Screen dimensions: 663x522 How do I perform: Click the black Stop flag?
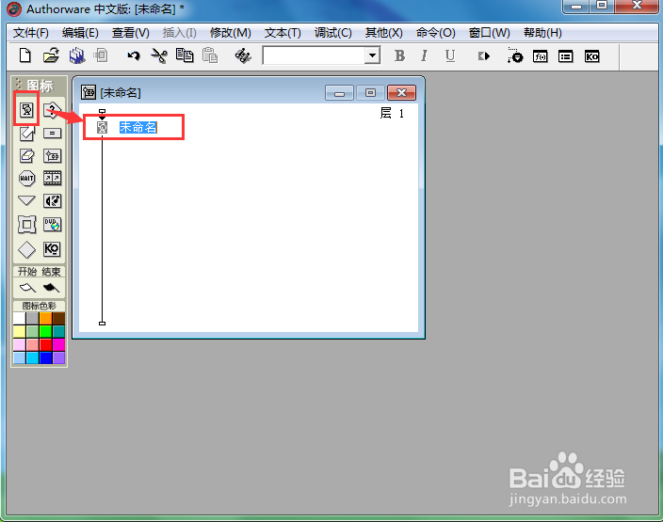pos(51,288)
